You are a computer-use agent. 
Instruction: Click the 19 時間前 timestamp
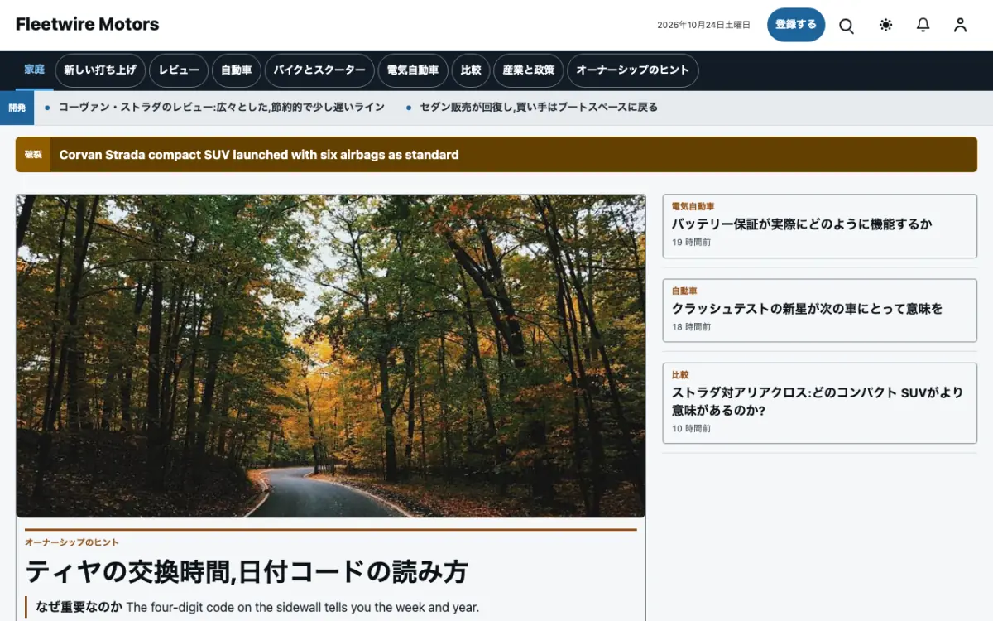pos(691,243)
